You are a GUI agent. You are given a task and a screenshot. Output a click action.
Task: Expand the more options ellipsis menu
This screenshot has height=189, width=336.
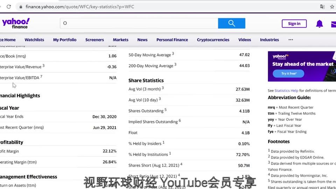(290, 40)
